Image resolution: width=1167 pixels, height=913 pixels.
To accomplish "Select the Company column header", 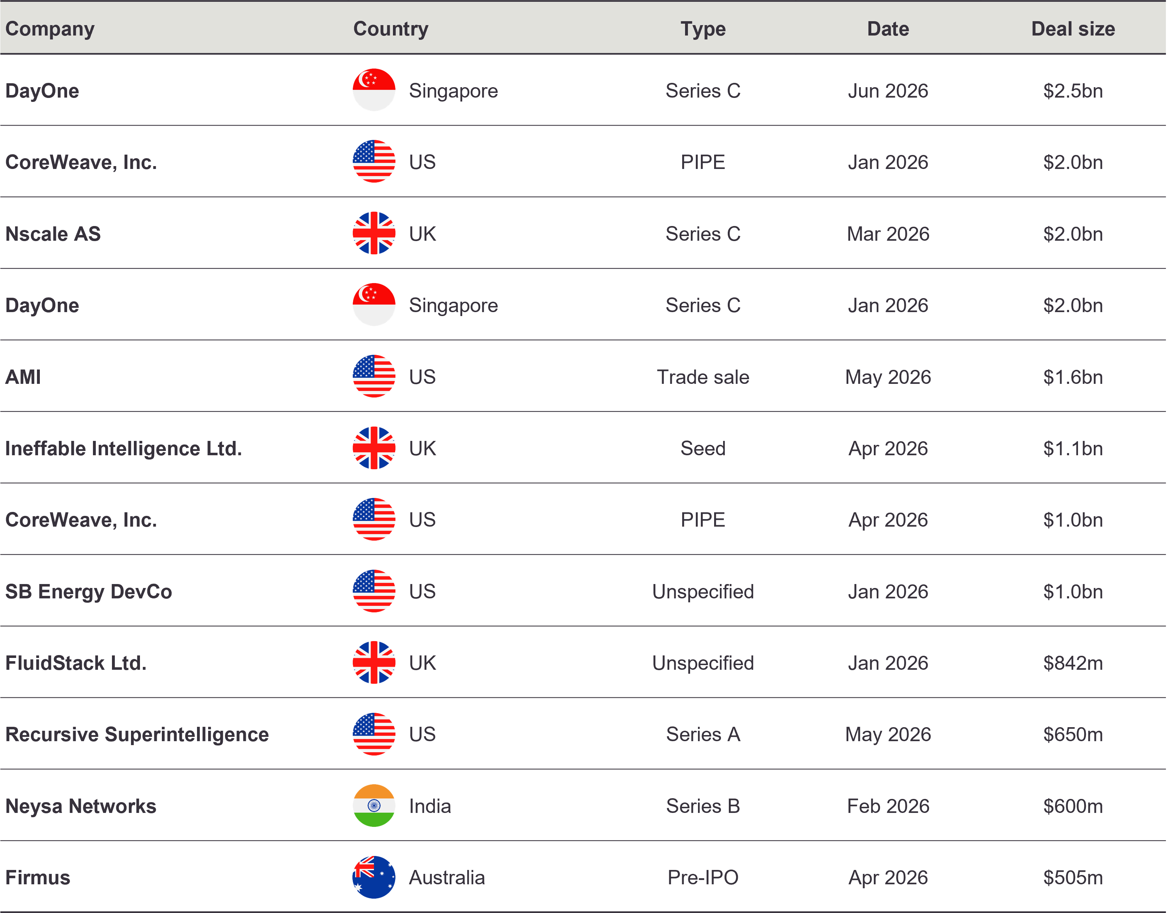I will point(50,29).
